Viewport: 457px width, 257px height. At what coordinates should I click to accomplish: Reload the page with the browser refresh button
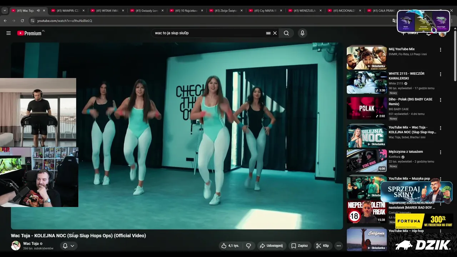22,21
